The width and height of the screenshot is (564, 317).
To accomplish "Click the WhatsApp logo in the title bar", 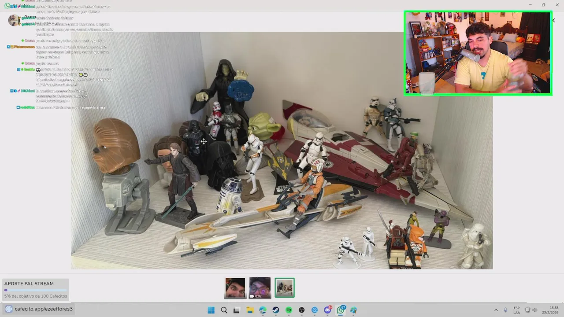I will [x=7, y=6].
